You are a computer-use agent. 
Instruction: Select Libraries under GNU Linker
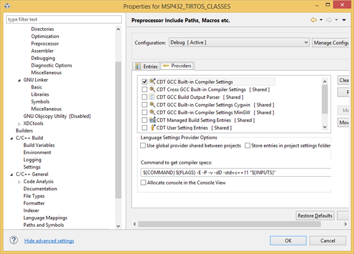click(40, 94)
